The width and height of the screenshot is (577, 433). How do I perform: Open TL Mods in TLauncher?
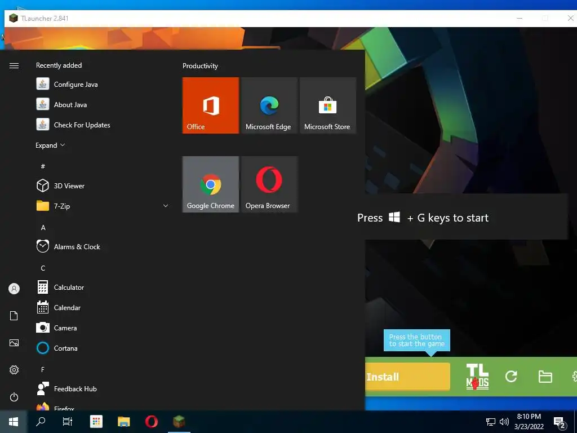click(x=477, y=377)
